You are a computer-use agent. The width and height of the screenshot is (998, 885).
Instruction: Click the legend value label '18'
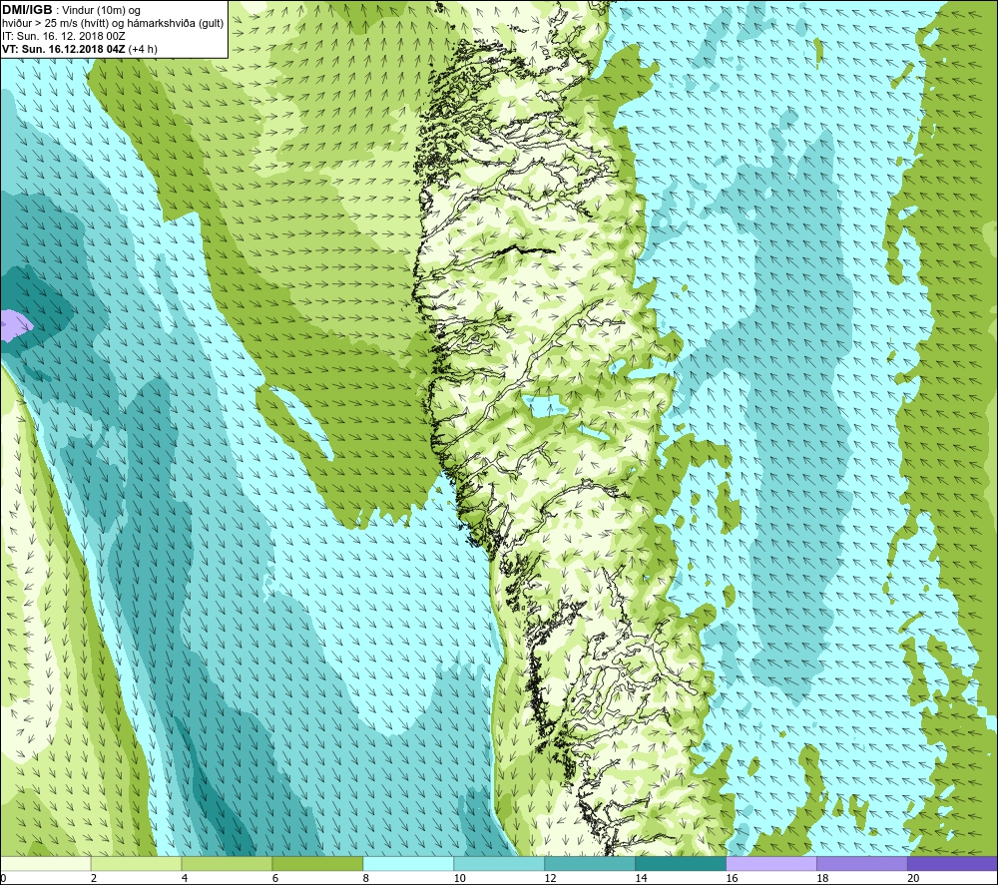[x=822, y=878]
